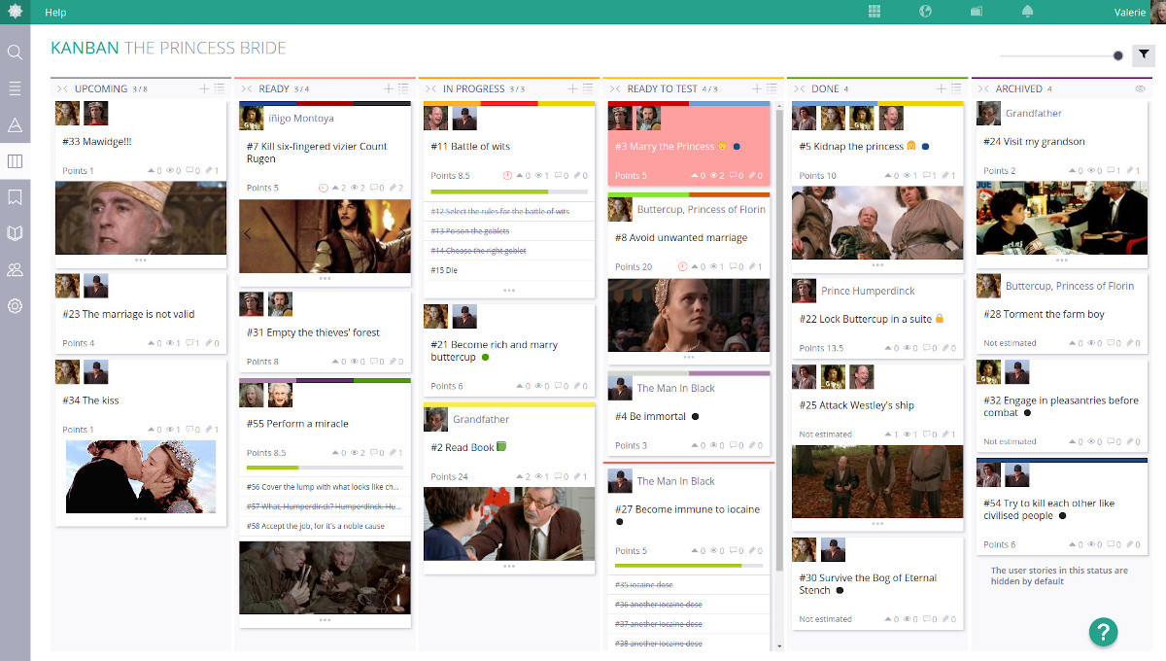
Task: Toggle visibility of ARCHIVED column stories
Action: 1141,88
